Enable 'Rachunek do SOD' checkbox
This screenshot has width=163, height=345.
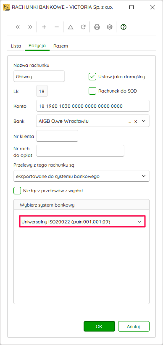(92, 91)
